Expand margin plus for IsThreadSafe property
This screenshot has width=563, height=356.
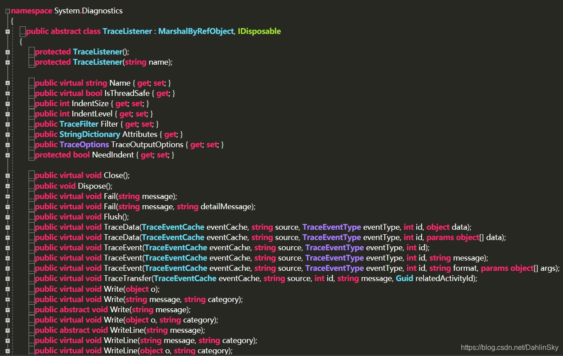[x=8, y=93]
